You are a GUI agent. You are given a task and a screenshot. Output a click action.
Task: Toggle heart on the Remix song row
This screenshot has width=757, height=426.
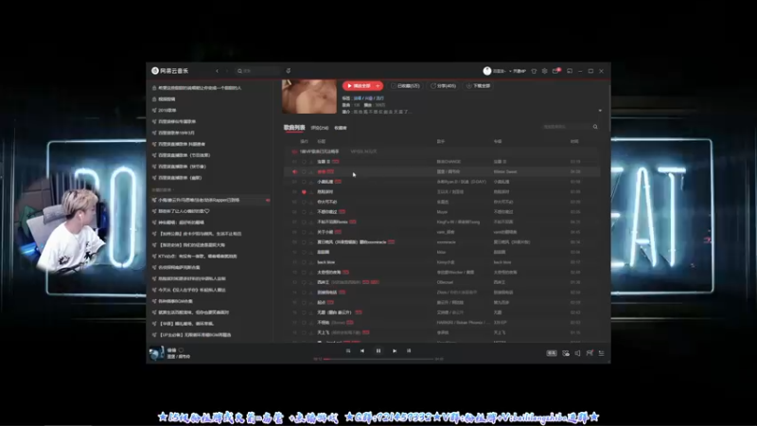tap(304, 222)
